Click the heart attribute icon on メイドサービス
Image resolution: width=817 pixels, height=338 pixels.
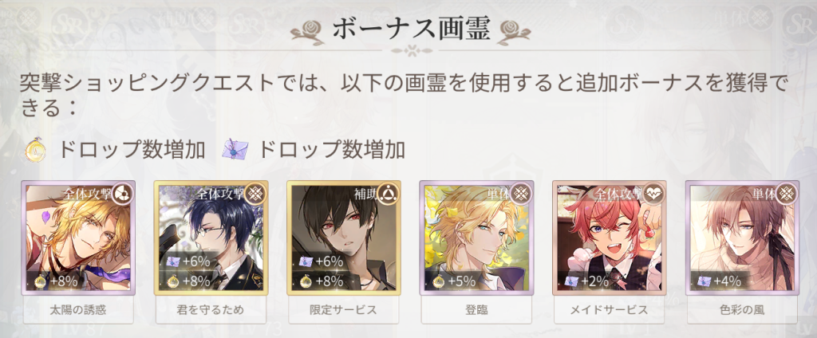[x=654, y=193]
